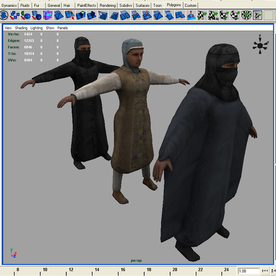The image size is (276, 276).
Task: Switch to the Rendering shelf tab
Action: tap(108, 5)
